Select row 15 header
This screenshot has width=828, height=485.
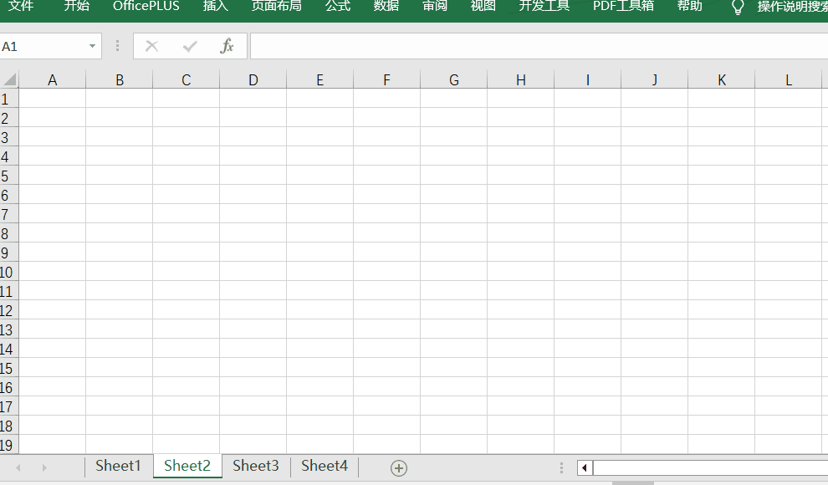pyautogui.click(x=9, y=368)
